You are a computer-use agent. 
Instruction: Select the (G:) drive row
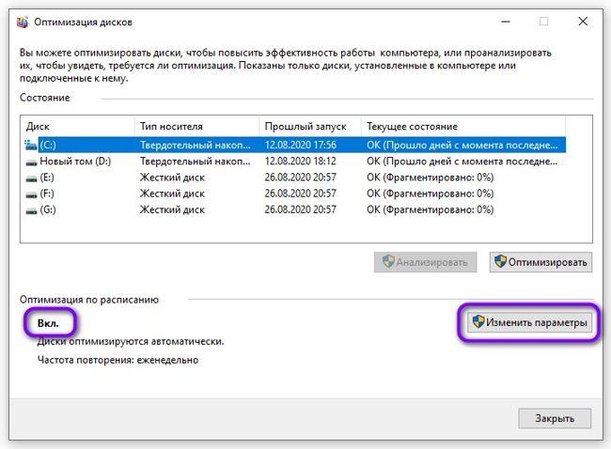coord(295,209)
